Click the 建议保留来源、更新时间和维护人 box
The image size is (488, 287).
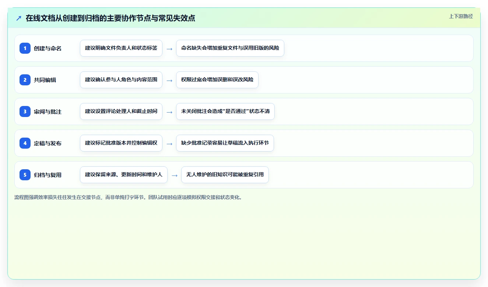(124, 175)
